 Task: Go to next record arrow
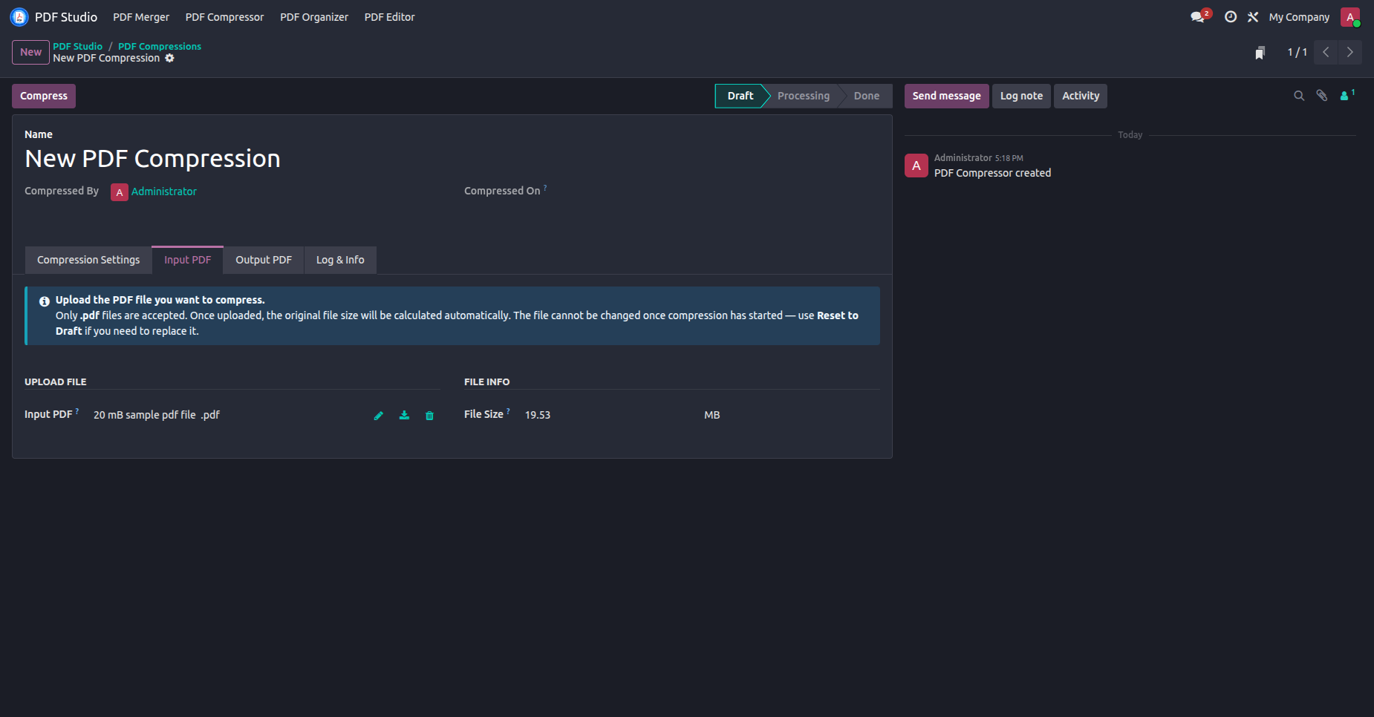pos(1350,52)
